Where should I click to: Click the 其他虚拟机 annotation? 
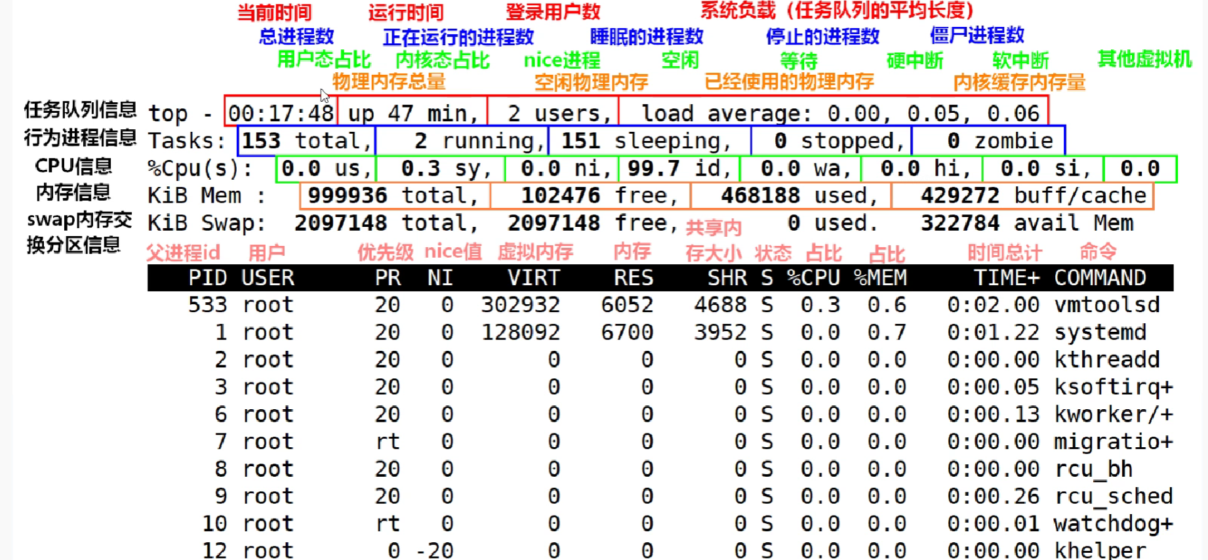(x=1144, y=59)
